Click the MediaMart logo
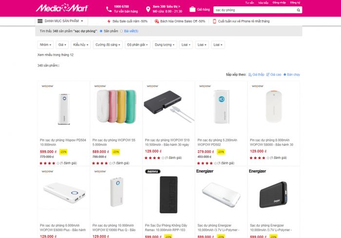The width and height of the screenshot is (341, 238). pyautogui.click(x=62, y=8)
